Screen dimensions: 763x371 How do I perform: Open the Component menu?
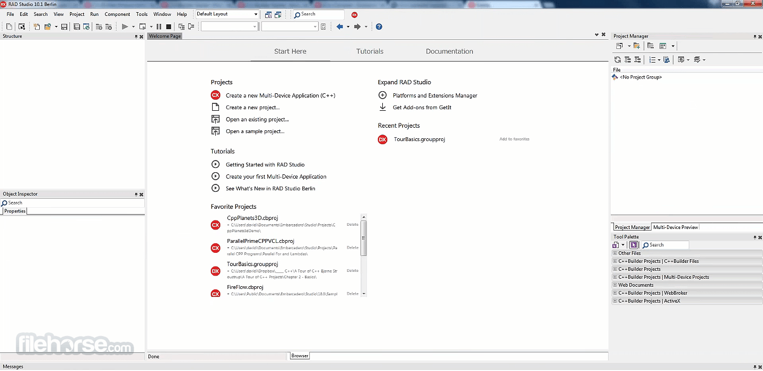click(117, 14)
